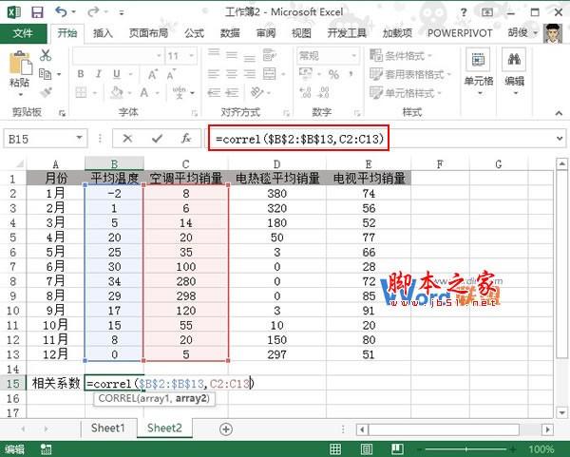Click the Help question mark button
Image resolution: width=570 pixels, height=457 pixels.
click(464, 12)
